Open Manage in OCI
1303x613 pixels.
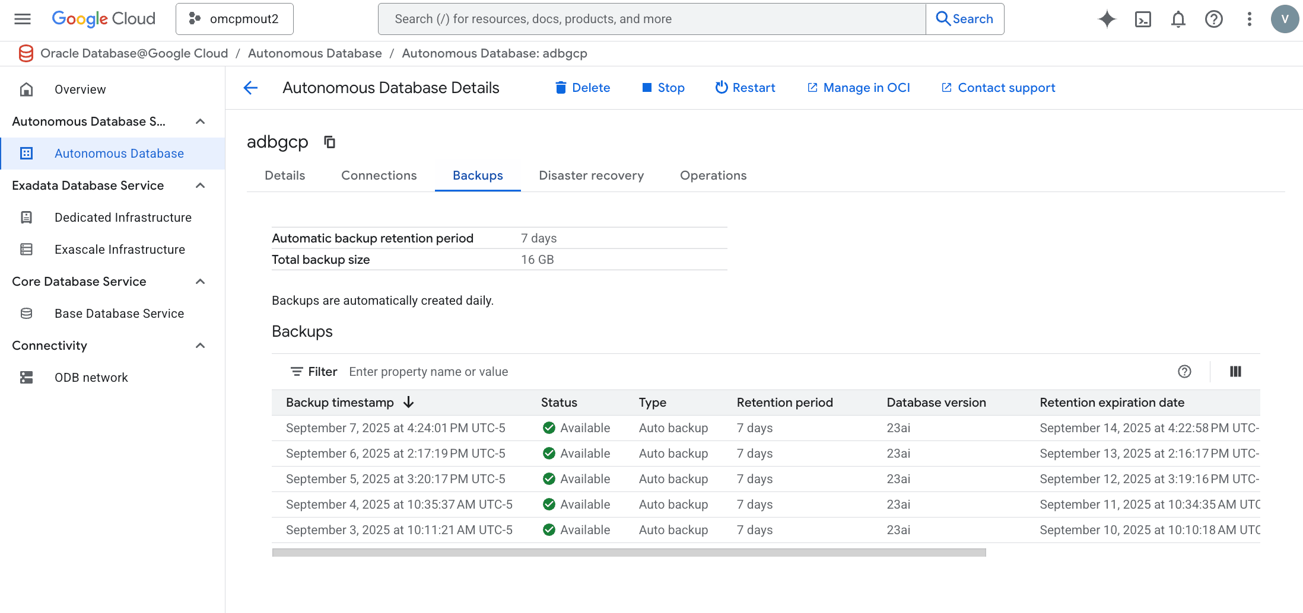(859, 87)
